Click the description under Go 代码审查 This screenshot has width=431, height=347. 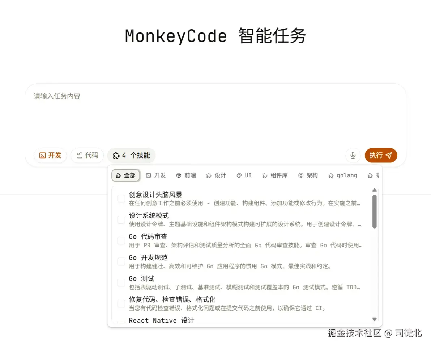(246, 245)
